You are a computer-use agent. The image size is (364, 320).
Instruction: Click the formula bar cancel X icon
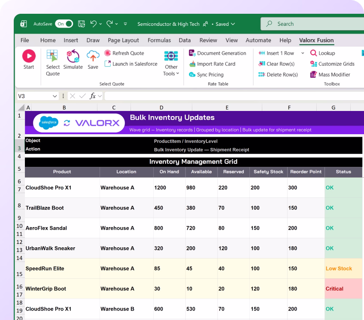tap(73, 96)
